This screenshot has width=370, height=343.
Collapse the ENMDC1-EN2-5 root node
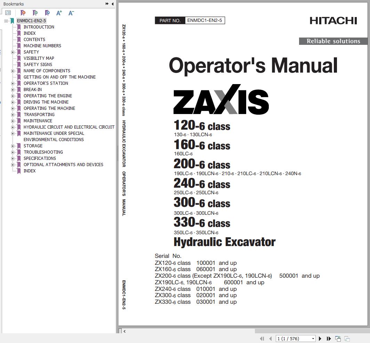coord(6,21)
